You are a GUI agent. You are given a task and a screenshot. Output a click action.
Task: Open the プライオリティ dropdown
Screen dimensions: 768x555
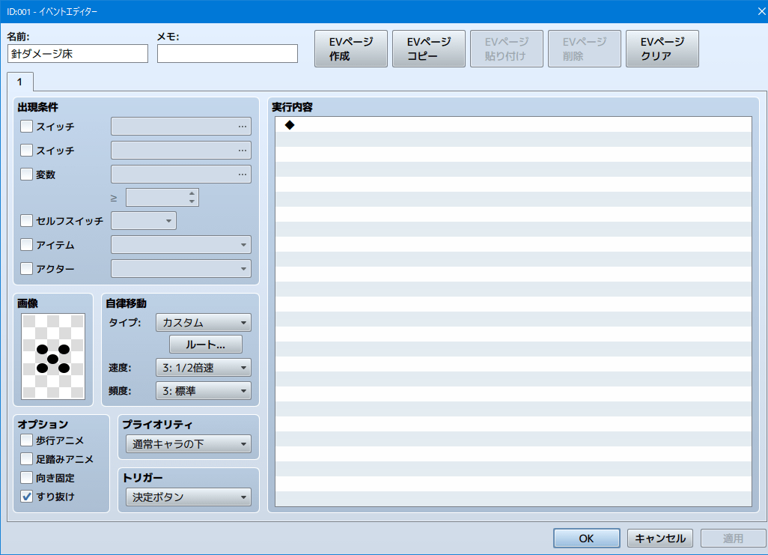pos(188,444)
